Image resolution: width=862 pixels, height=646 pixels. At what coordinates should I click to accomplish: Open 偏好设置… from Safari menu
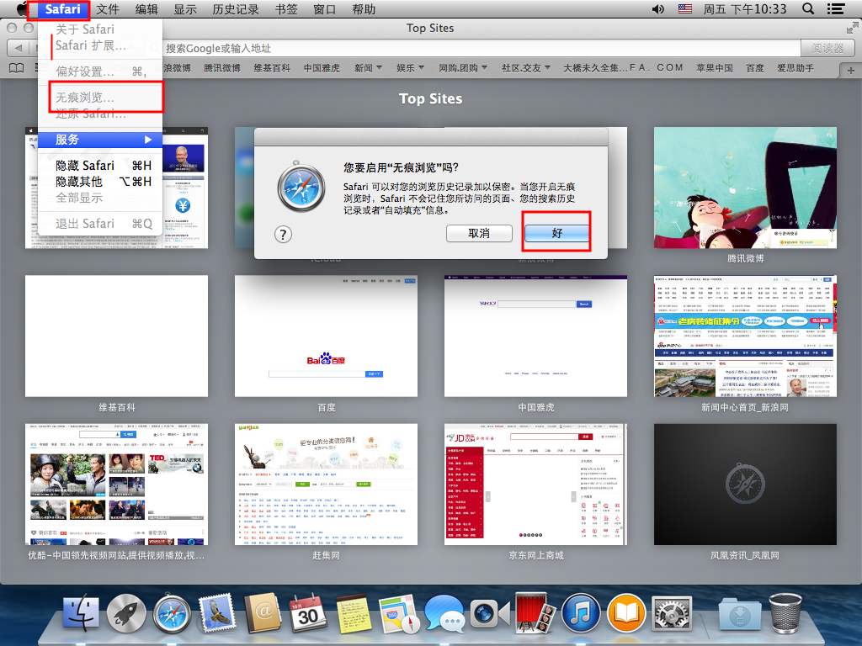[100, 71]
